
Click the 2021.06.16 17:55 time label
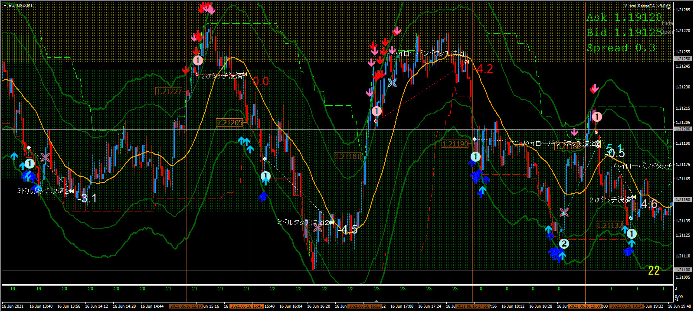tap(472, 306)
